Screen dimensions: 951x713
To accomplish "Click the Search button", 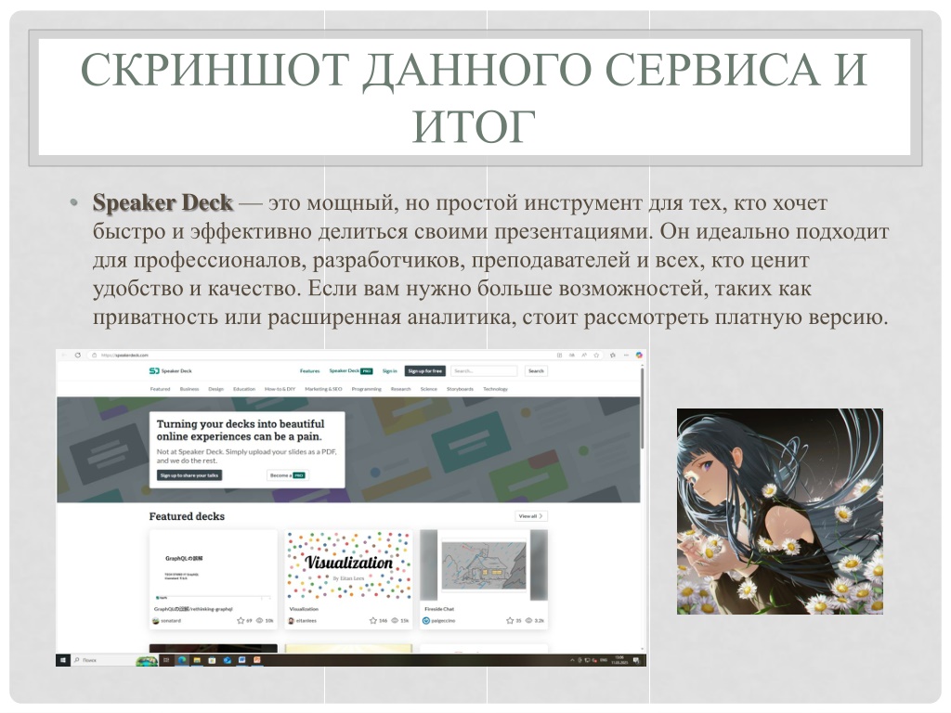I will 536,370.
